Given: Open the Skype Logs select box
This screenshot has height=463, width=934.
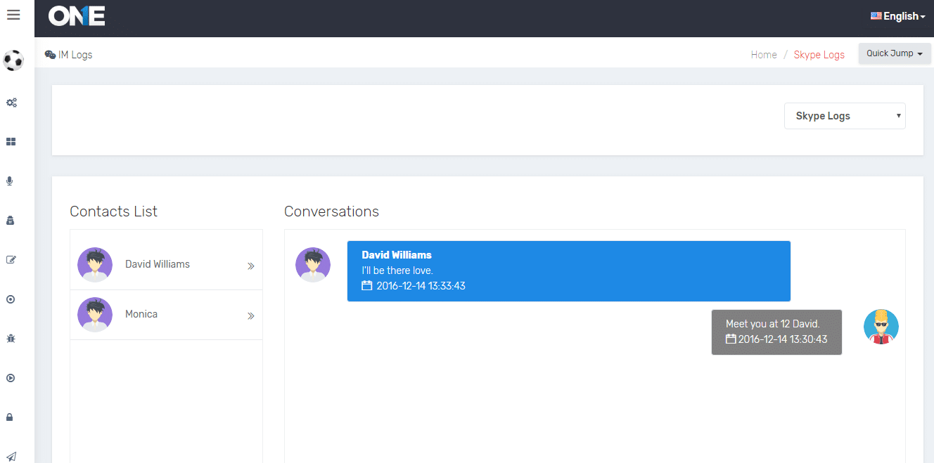Looking at the screenshot, I should [x=844, y=117].
